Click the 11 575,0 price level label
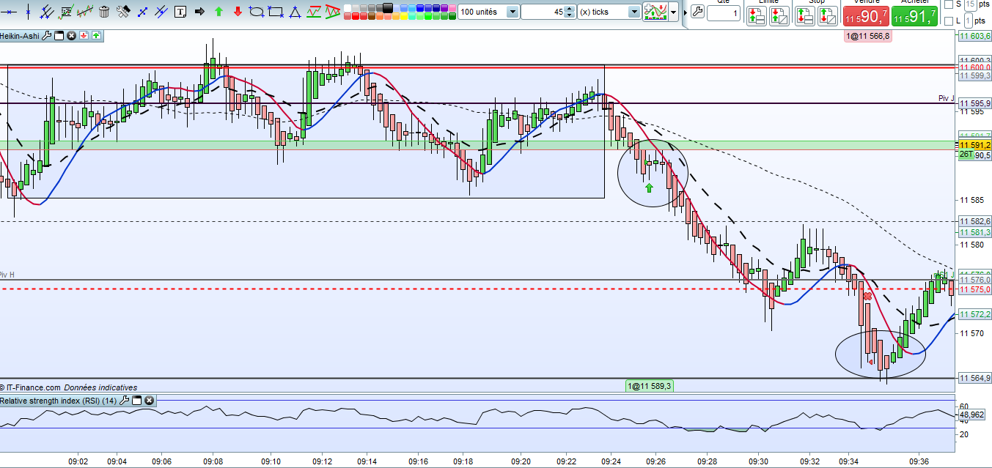Viewport: 992px width, 468px height. (x=974, y=289)
